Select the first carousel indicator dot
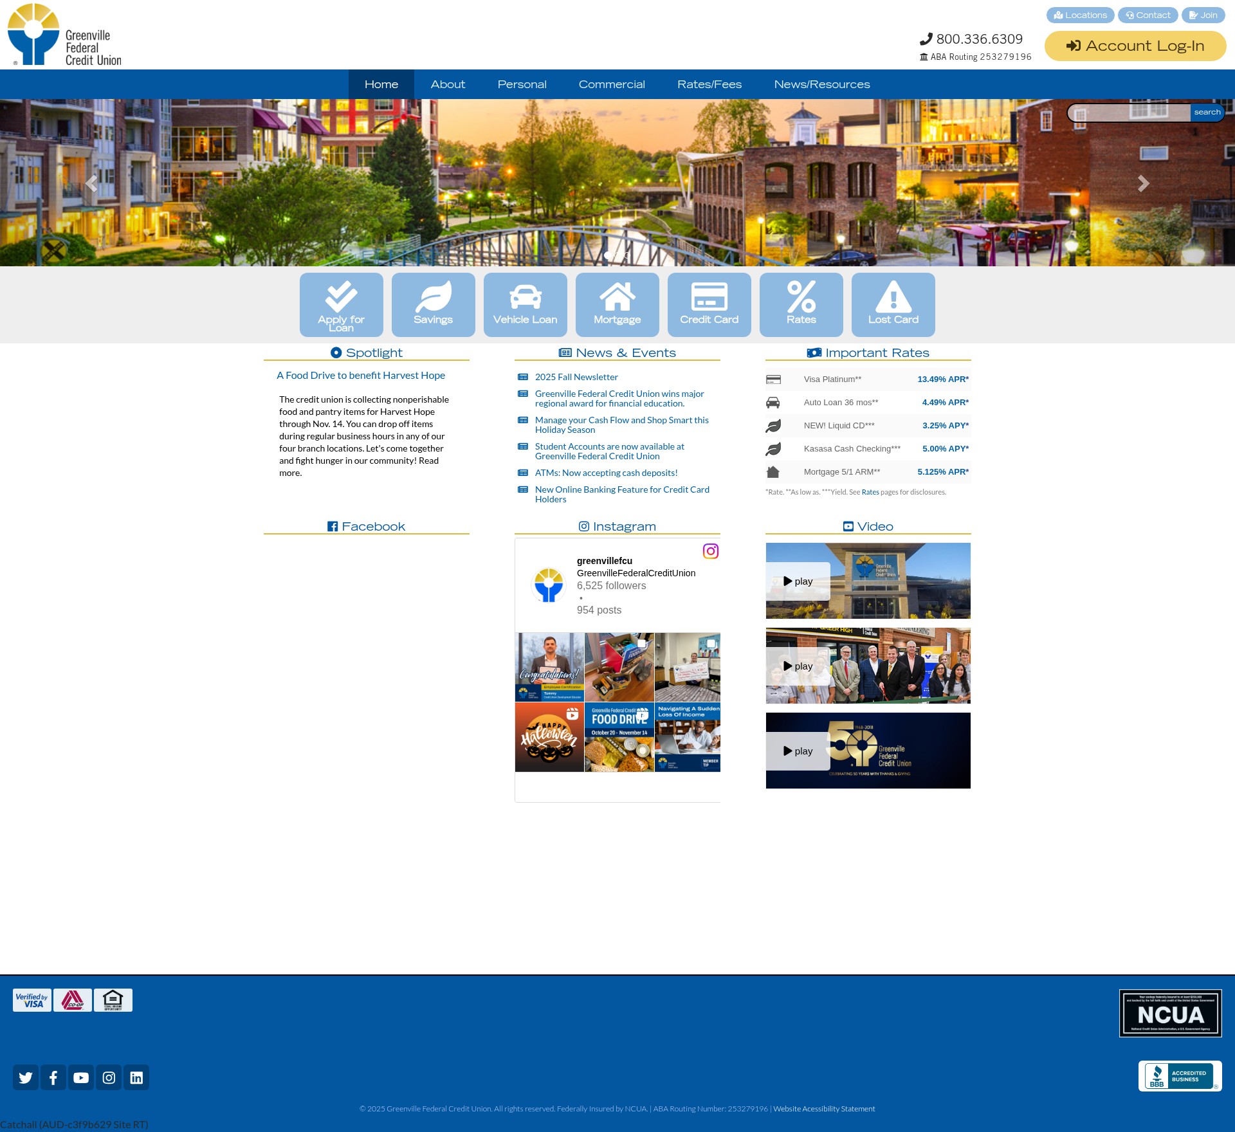Screen dimensions: 1235x1132 coord(608,255)
